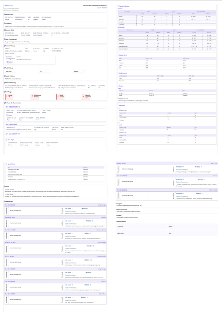The height and width of the screenshot is (315, 222).
Task: Select the Chief Complaints section heading
Action: pos(11,39)
